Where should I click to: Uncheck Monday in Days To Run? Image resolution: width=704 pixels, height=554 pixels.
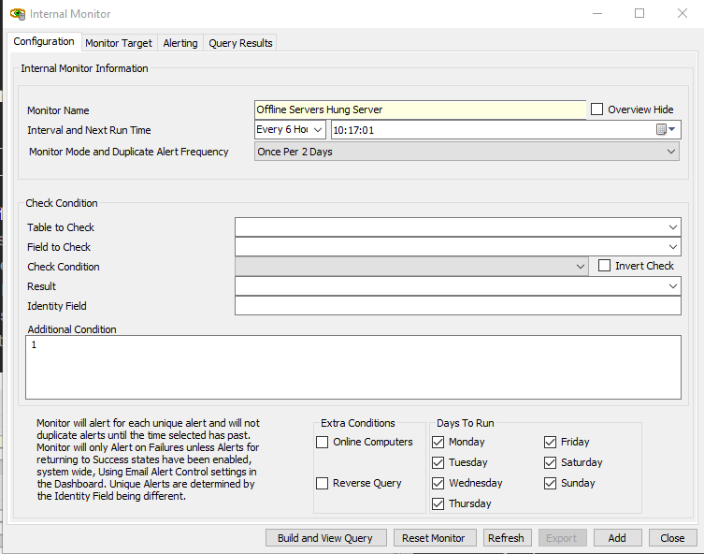pyautogui.click(x=438, y=442)
